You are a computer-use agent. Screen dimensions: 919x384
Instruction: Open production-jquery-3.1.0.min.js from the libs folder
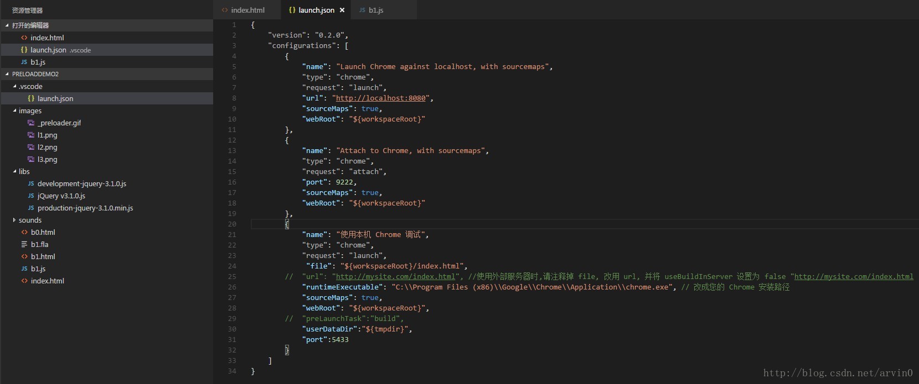pos(85,208)
